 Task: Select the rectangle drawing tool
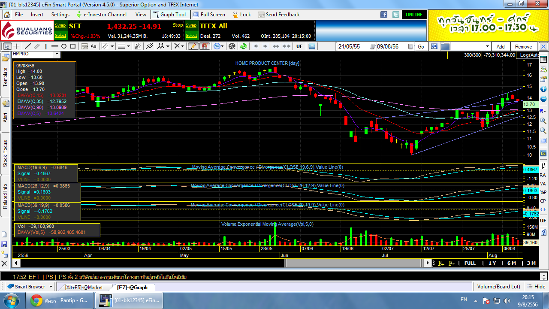tap(73, 46)
